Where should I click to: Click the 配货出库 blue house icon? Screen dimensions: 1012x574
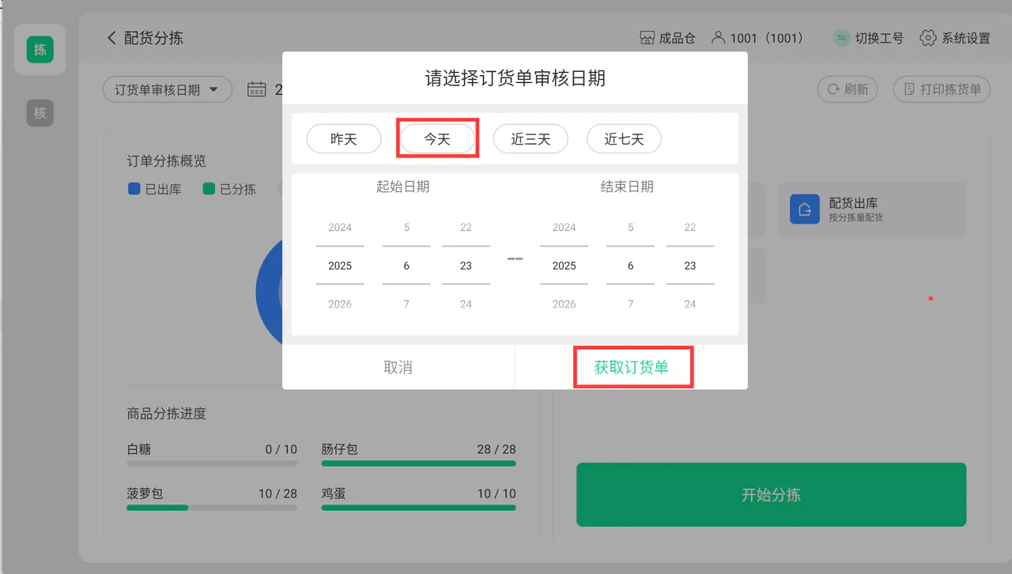[x=805, y=209]
